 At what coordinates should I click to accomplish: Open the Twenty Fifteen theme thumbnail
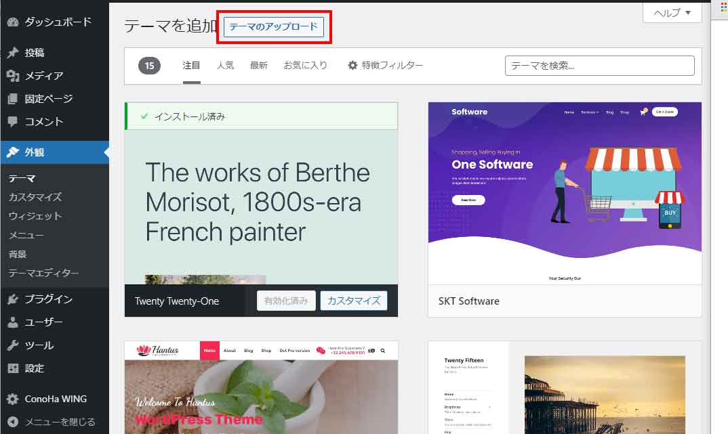point(565,388)
